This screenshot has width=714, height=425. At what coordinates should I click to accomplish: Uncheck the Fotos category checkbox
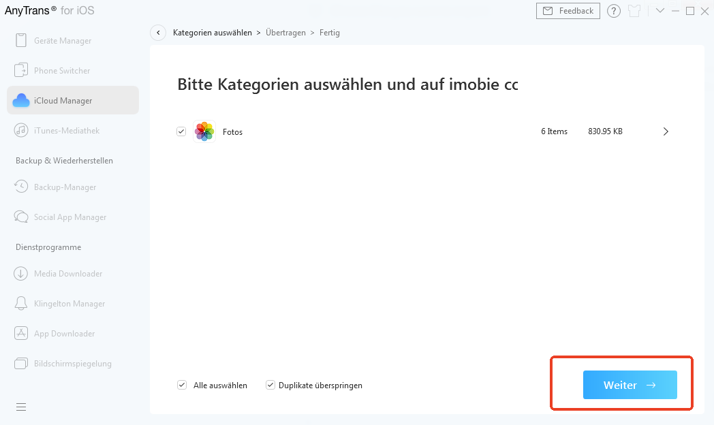pos(181,131)
